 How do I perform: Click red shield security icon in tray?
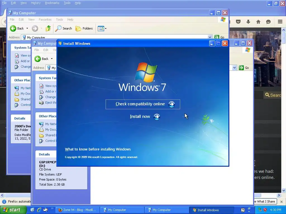click(265, 210)
